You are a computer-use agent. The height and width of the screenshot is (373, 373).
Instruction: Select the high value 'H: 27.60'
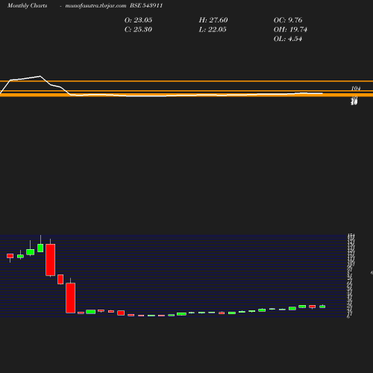tap(213, 20)
